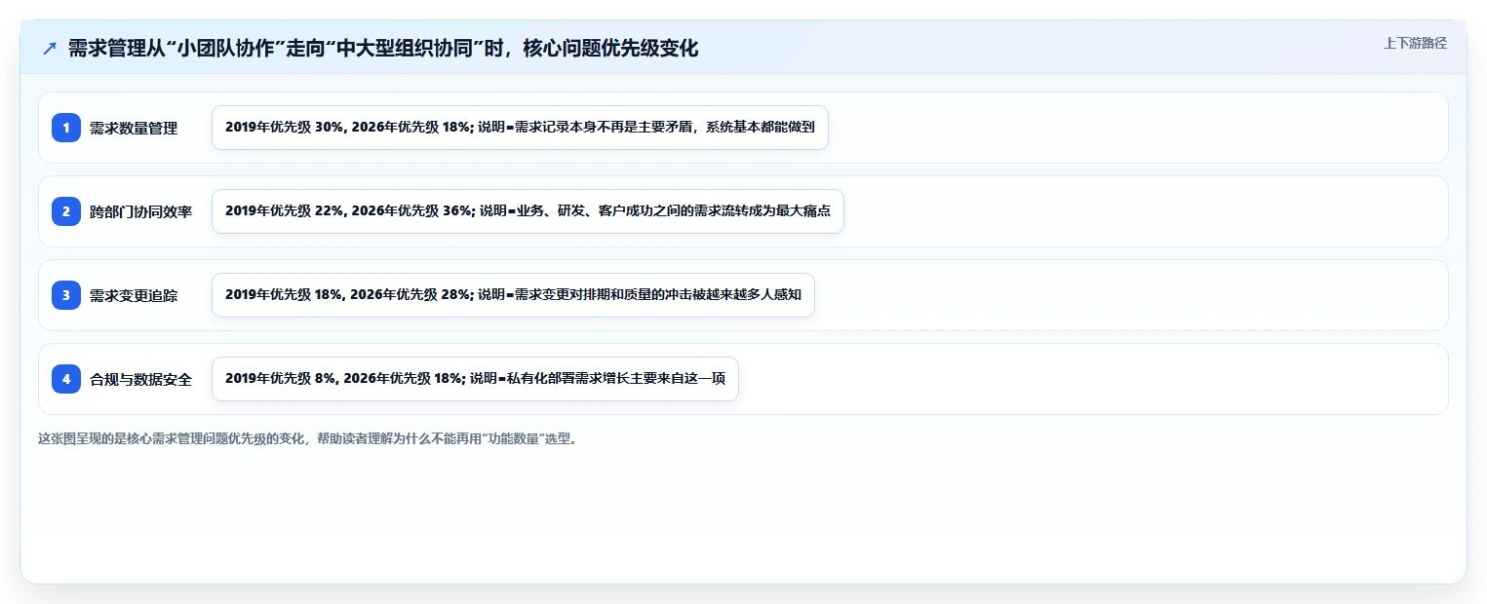1487x604 pixels.
Task: Click number badge 3 for 需求变更追踪
Action: pos(66,295)
